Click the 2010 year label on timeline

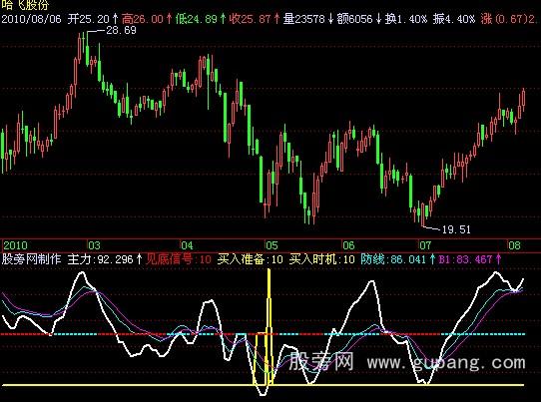tap(16, 245)
